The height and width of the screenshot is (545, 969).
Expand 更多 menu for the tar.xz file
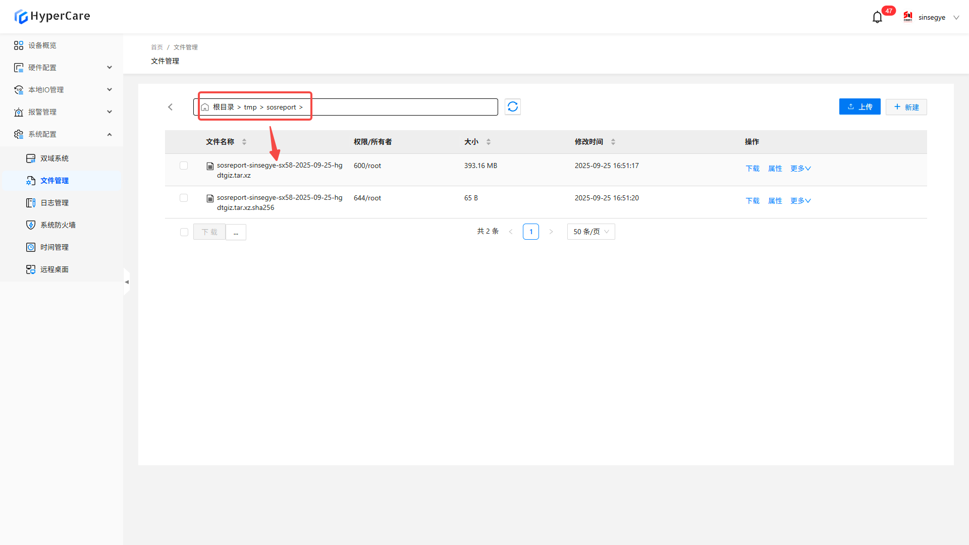[800, 169]
